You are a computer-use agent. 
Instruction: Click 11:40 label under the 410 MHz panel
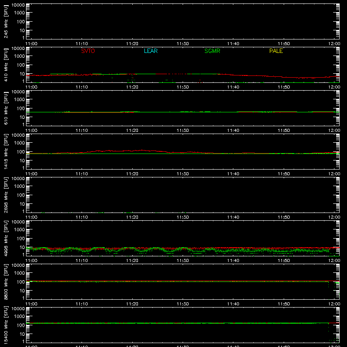click(233, 87)
